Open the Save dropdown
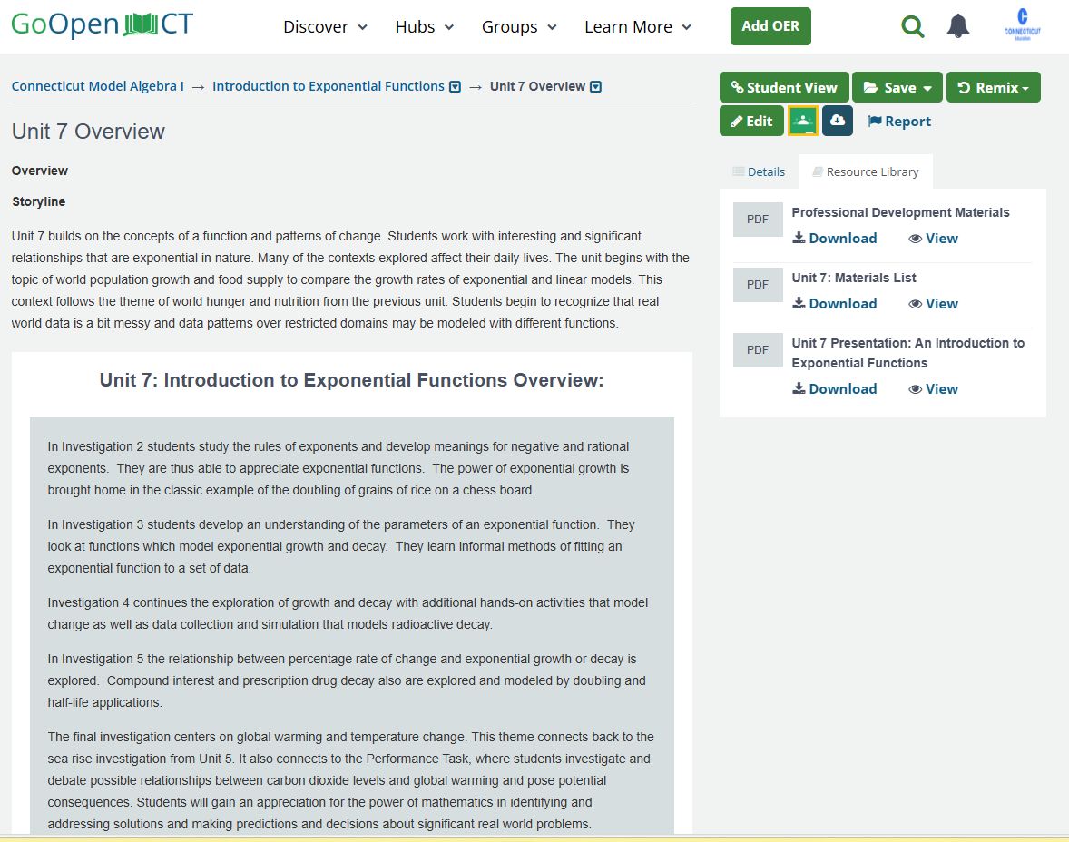The image size is (1069, 842). [x=897, y=87]
